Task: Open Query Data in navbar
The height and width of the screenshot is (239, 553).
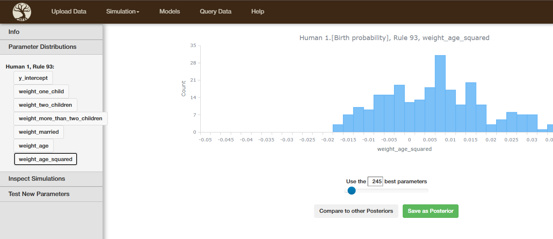Action: click(x=215, y=12)
